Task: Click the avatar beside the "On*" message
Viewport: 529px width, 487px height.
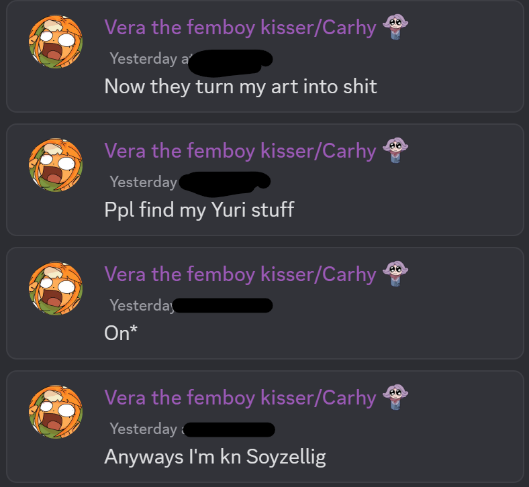Action: 55,288
